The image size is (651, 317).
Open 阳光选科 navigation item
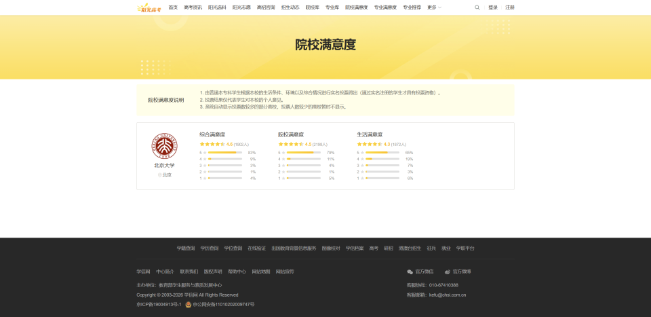[217, 7]
